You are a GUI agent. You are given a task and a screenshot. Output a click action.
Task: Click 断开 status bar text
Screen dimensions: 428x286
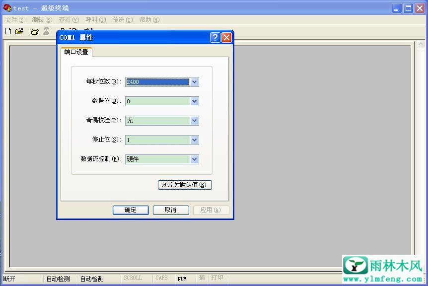(x=9, y=279)
